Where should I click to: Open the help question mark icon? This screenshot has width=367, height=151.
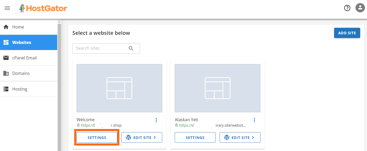coord(347,8)
